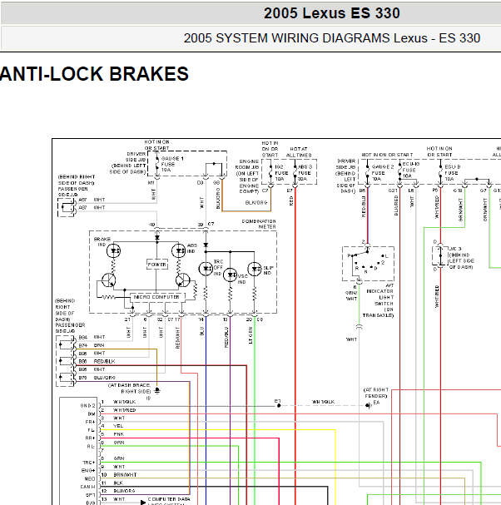The width and height of the screenshot is (501, 505).
Task: Click the 'BRAKE IND' label
Action: point(102,242)
